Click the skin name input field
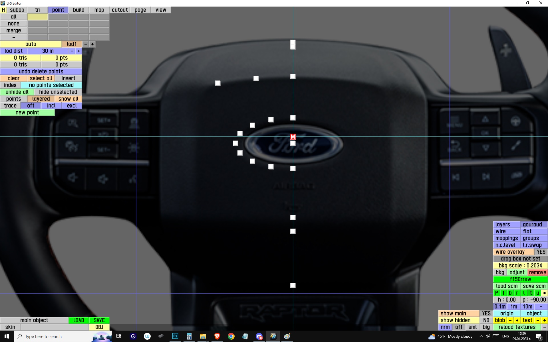The height and width of the screenshot is (342, 548). (54, 327)
